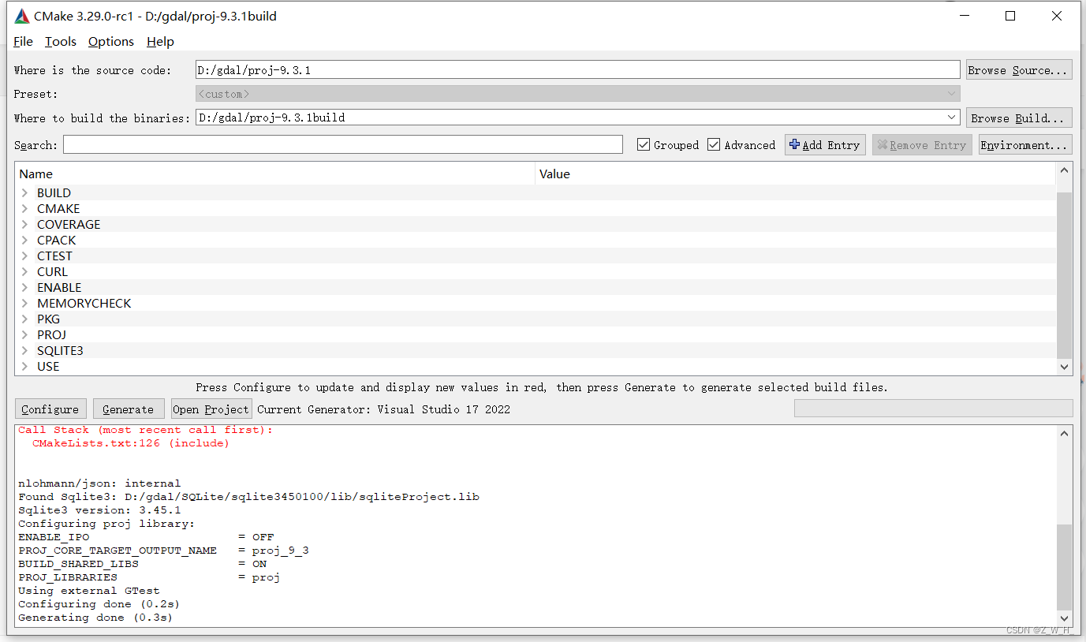Open the build binaries path dropdown
This screenshot has height=642, width=1086.
951,118
